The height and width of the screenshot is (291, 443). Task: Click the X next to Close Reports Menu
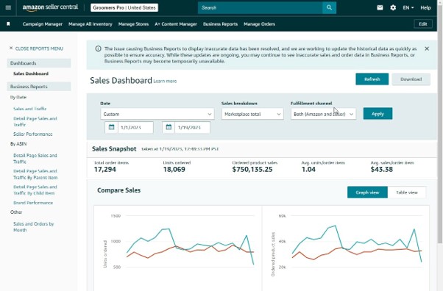pyautogui.click(x=11, y=48)
